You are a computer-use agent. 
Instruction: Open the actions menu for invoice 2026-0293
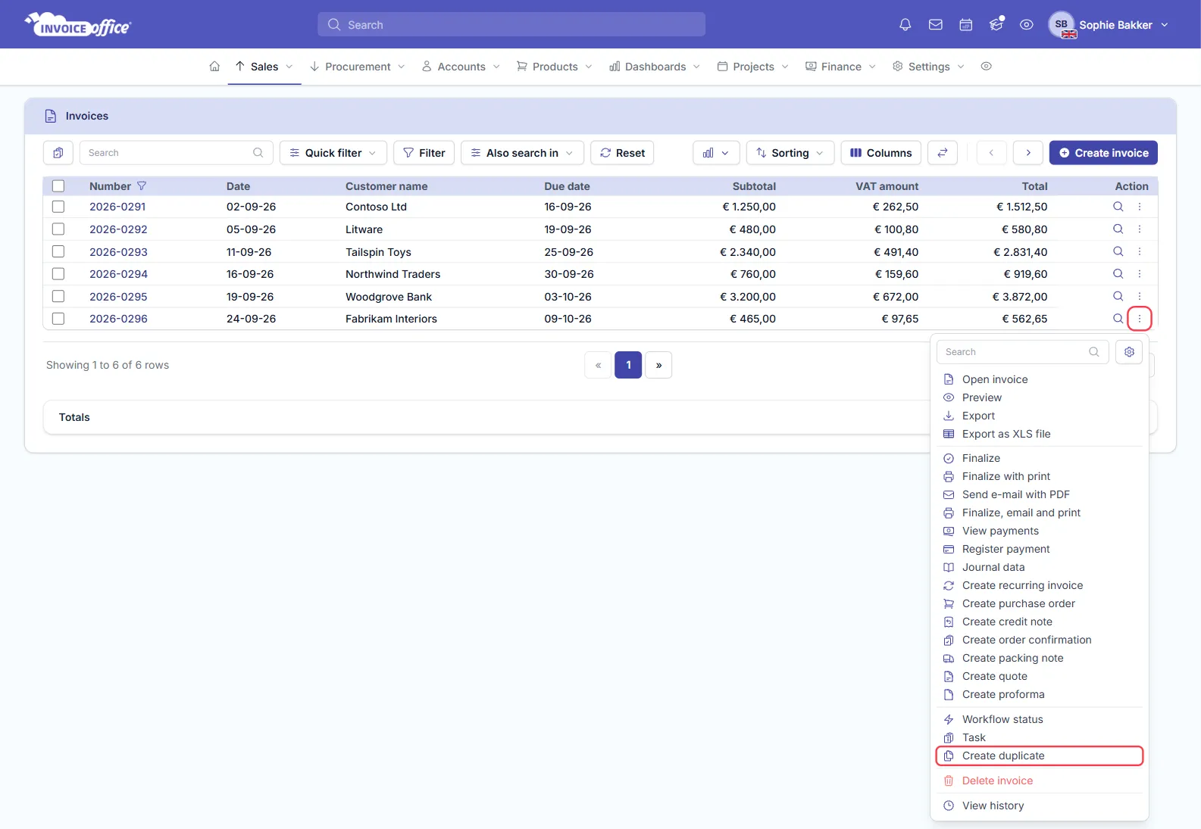tap(1140, 251)
